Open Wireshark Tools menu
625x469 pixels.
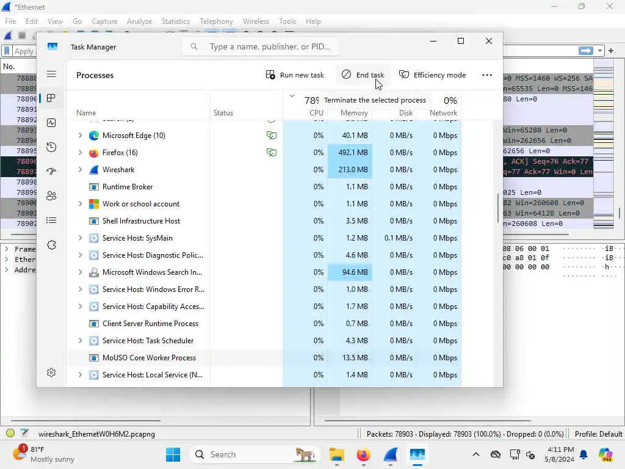(287, 21)
